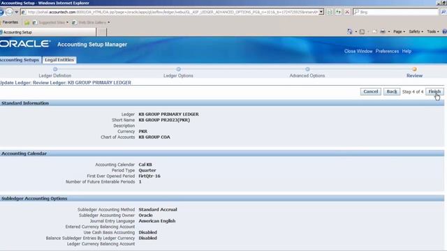Click the Use Cash Basis Accounting Disabled value
Screen dimensions: 447x251
(147, 232)
